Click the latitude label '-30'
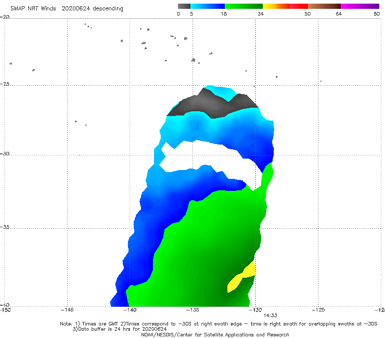This screenshot has height=338, width=385. [5, 153]
